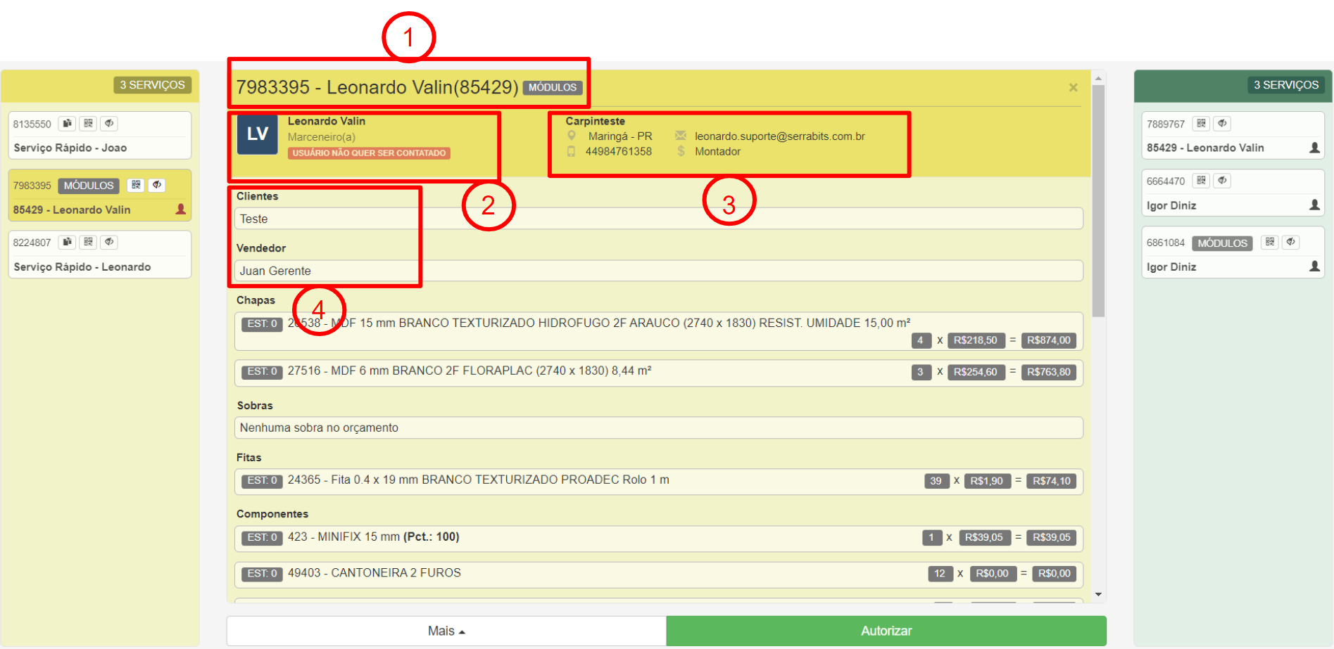Click the detail panel scrollbar up arrow
Screen dimensions: 1334x649
(x=1098, y=78)
